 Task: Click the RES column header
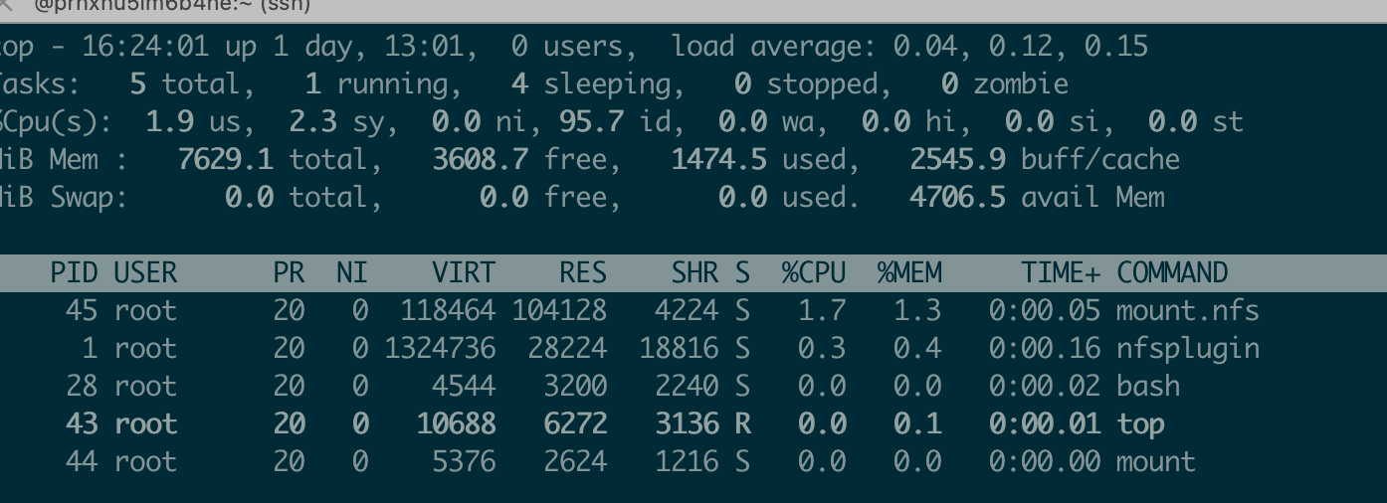[582, 272]
